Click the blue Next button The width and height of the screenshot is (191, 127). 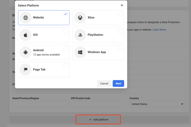click(x=118, y=84)
